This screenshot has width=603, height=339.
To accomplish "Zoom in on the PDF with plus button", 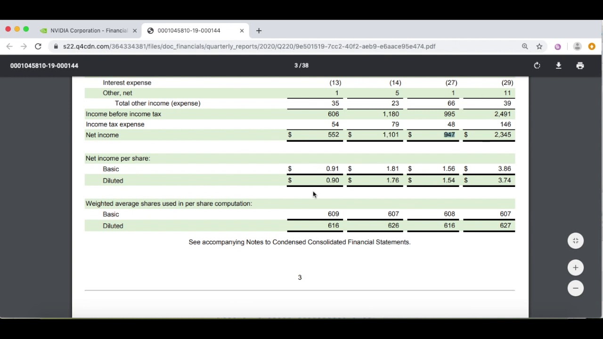I will coord(576,267).
